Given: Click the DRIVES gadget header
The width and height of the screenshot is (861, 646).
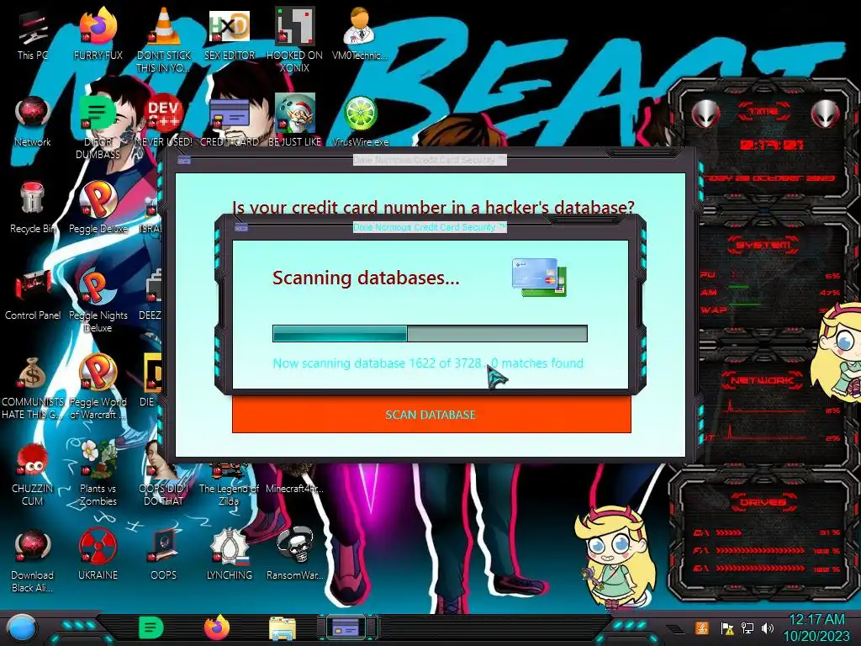Looking at the screenshot, I should [763, 502].
